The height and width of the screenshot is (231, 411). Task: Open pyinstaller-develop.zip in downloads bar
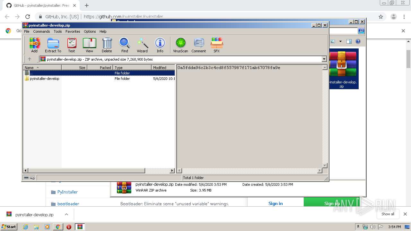coord(34,215)
